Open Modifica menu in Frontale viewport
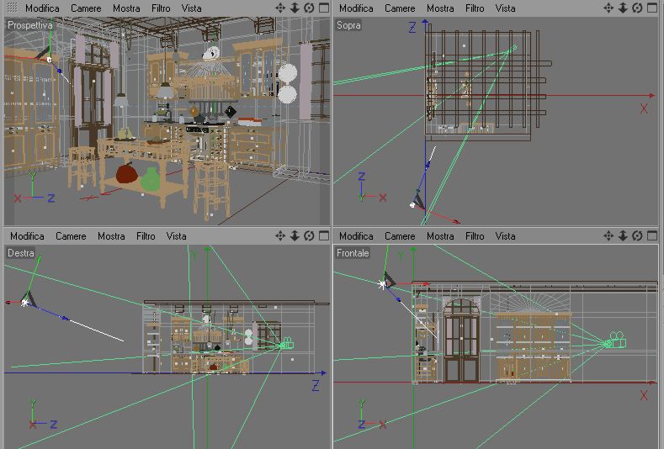 (x=356, y=236)
